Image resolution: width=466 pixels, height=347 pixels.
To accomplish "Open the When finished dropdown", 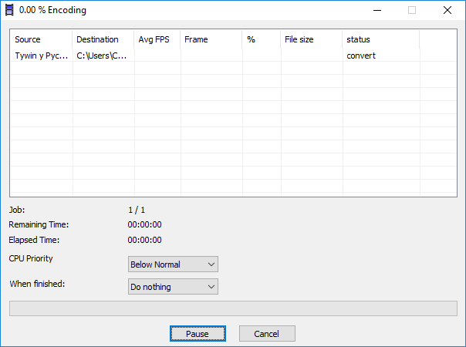I will click(173, 287).
